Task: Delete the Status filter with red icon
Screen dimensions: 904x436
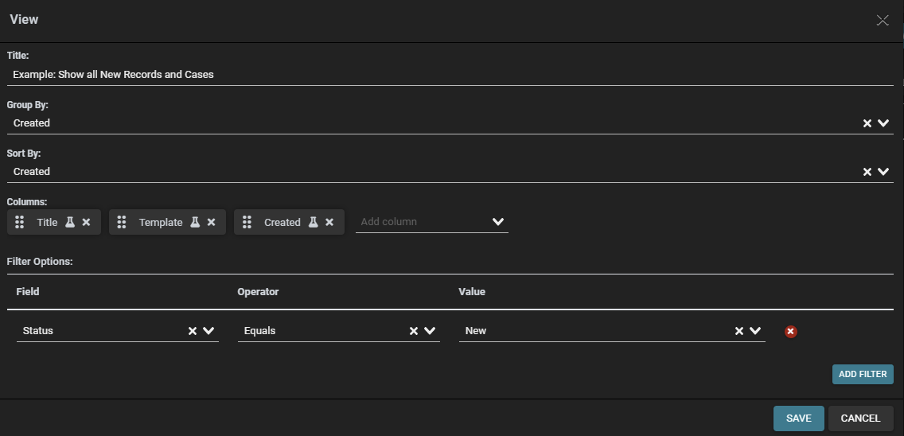Action: click(x=791, y=332)
